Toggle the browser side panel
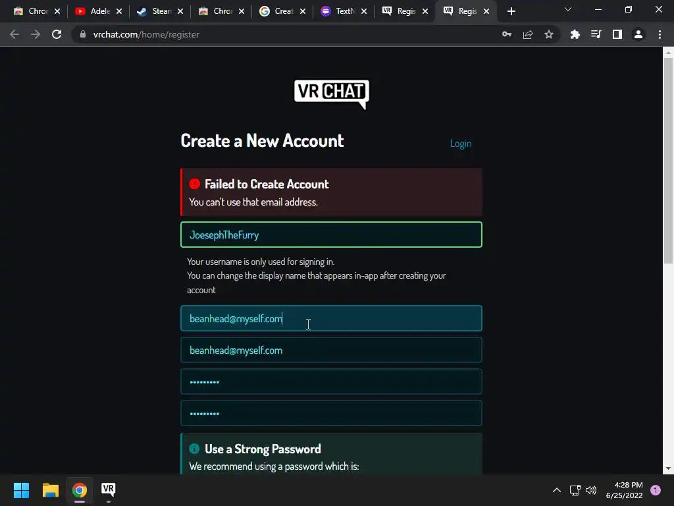 click(617, 34)
